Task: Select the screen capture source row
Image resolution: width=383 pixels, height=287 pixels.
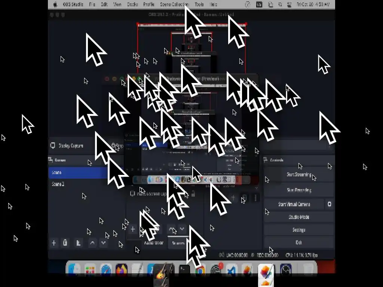Action: 164,194
